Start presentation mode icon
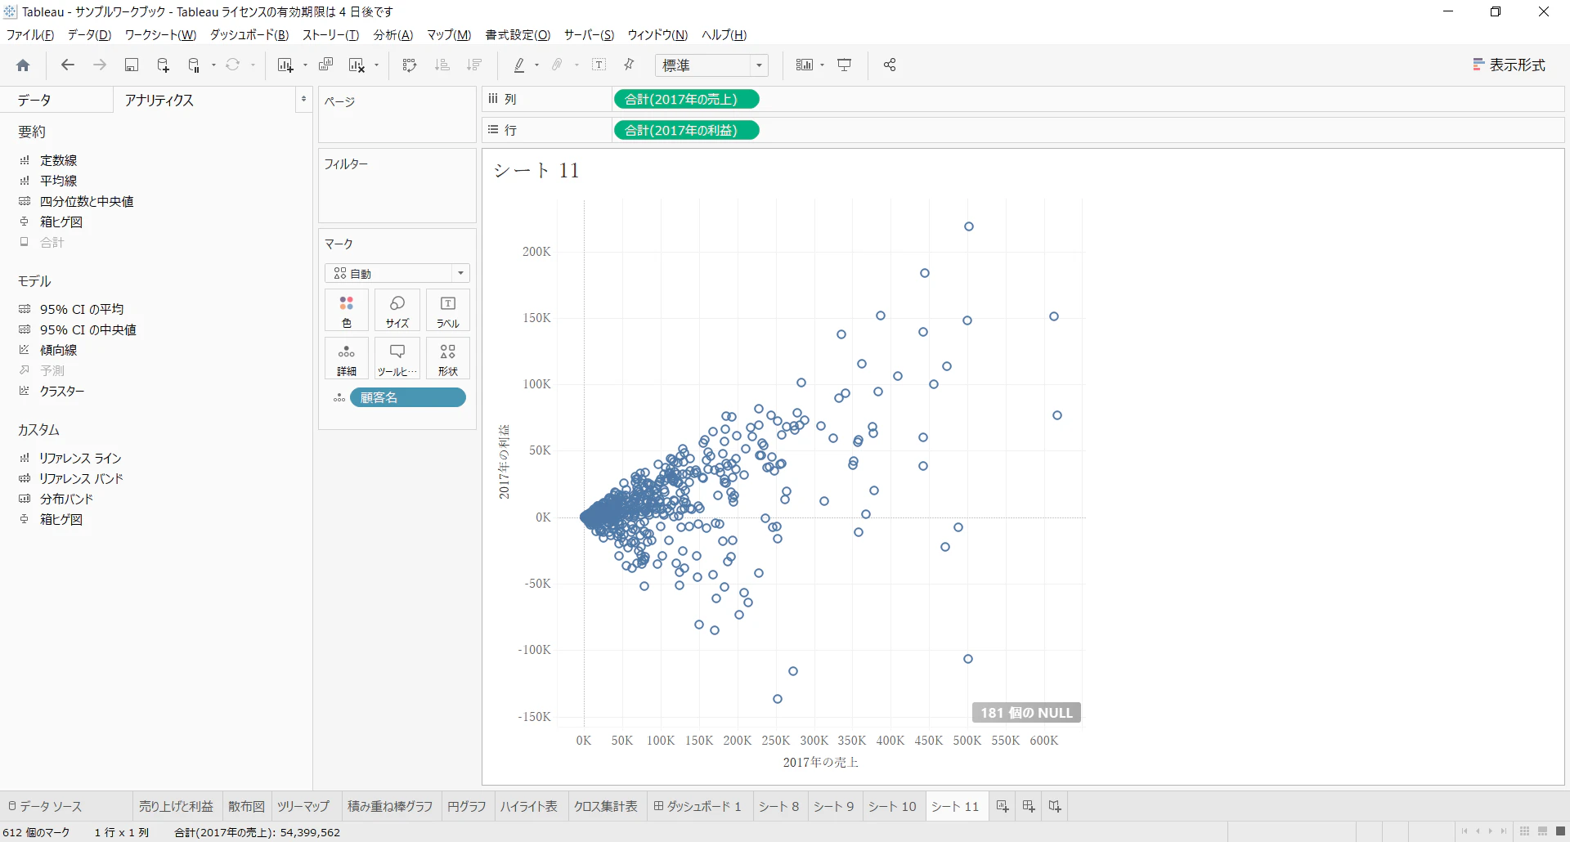The image size is (1570, 842). 845,65
